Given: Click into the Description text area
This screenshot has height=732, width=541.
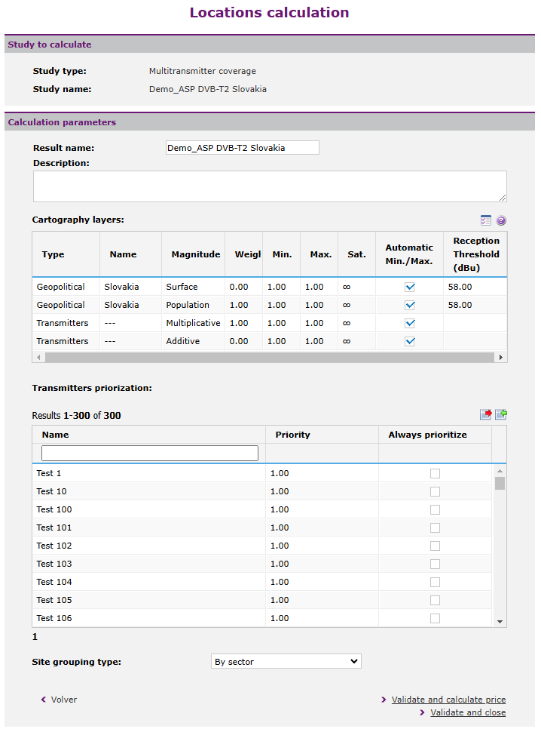Looking at the screenshot, I should (x=270, y=186).
